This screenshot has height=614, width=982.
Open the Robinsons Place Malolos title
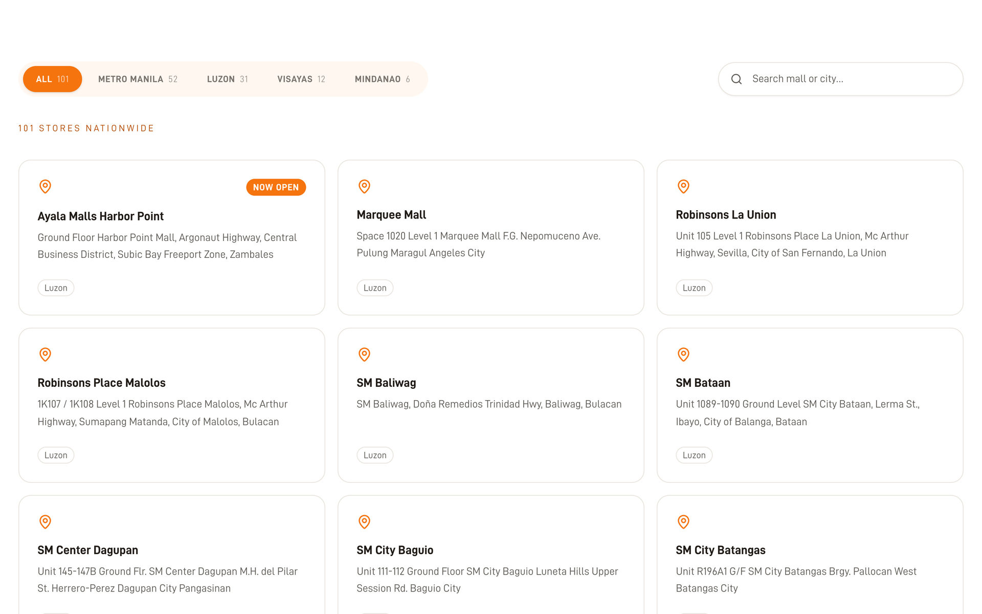[x=101, y=383]
